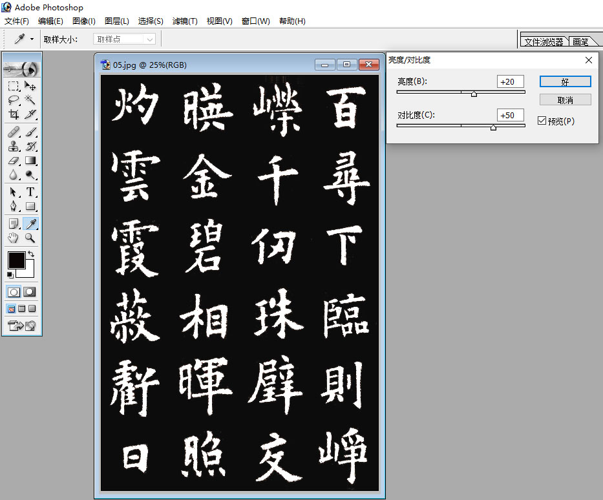Enable Quick Mask editing mode
The image size is (603, 500).
[29, 291]
